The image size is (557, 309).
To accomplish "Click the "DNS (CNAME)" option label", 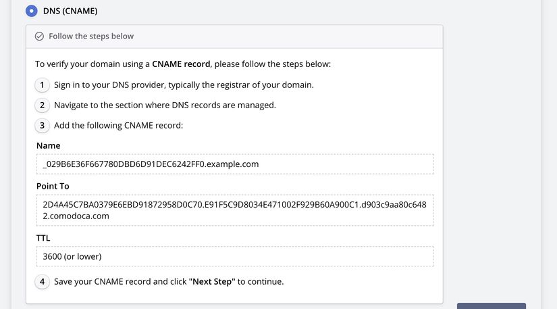I will click(70, 11).
